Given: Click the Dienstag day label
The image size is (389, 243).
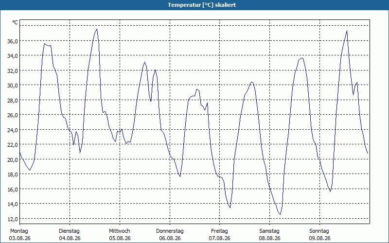Looking at the screenshot, I should pyautogui.click(x=69, y=231).
